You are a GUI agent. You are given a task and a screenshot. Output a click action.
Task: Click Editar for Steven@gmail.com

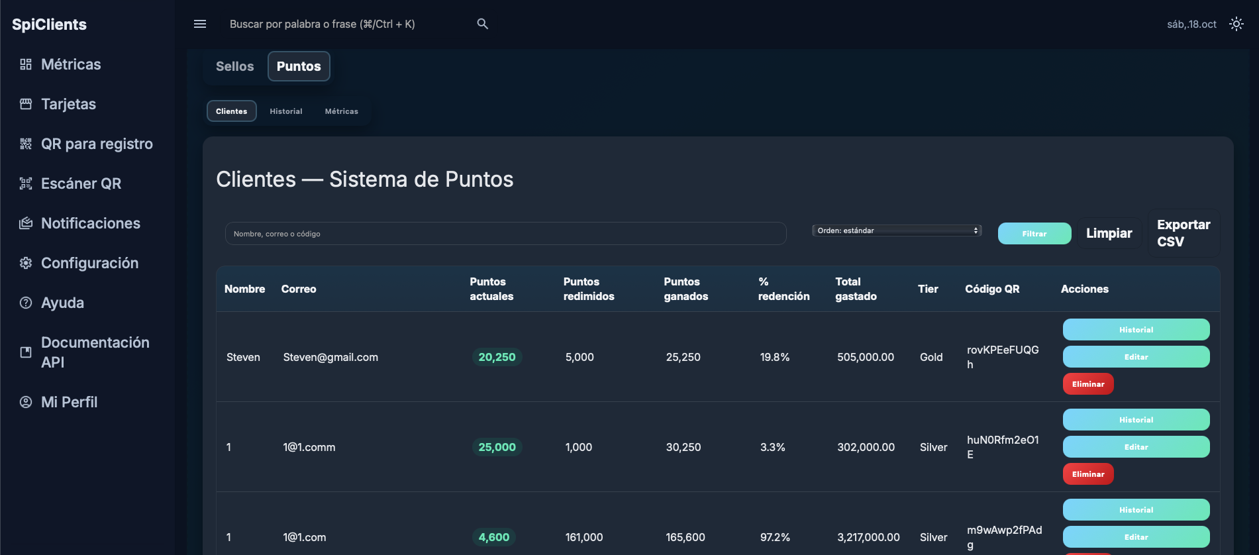[1136, 357]
